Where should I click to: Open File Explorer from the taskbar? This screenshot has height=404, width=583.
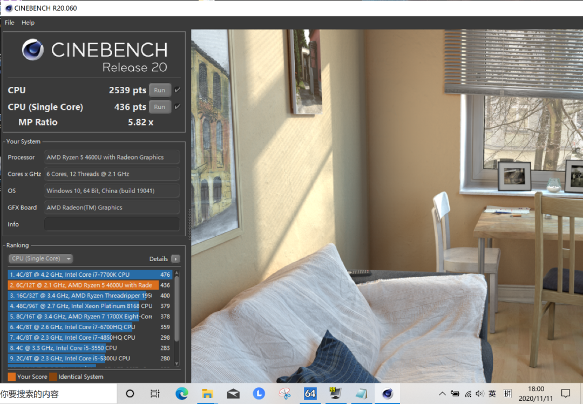207,393
